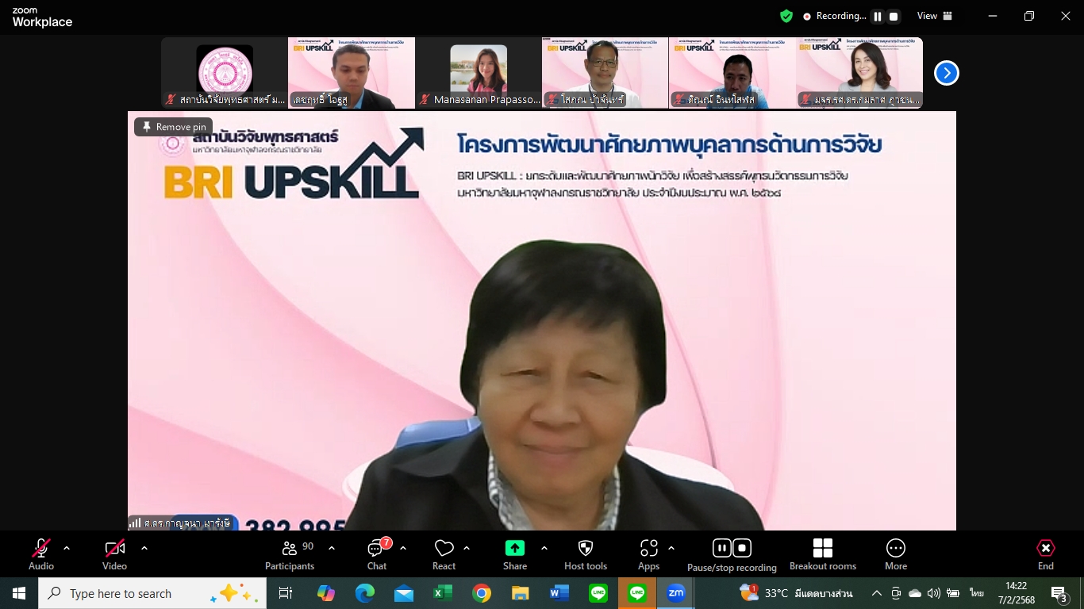Click the red End meeting button

click(x=1046, y=554)
